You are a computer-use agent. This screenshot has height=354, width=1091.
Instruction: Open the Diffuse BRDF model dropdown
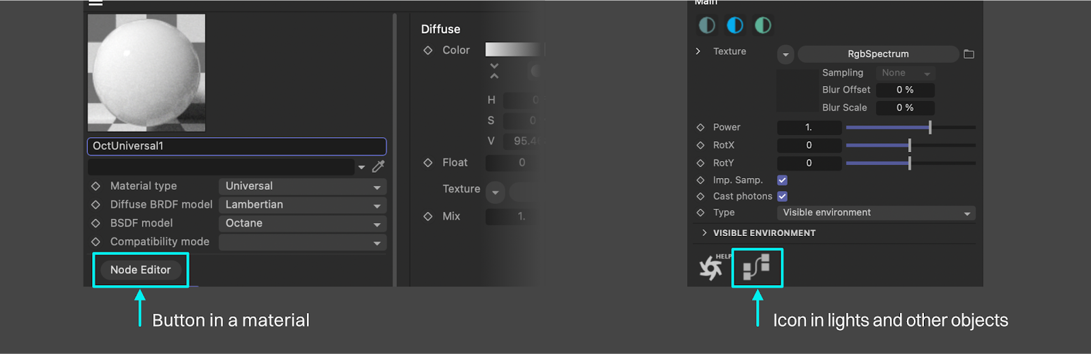pyautogui.click(x=302, y=205)
